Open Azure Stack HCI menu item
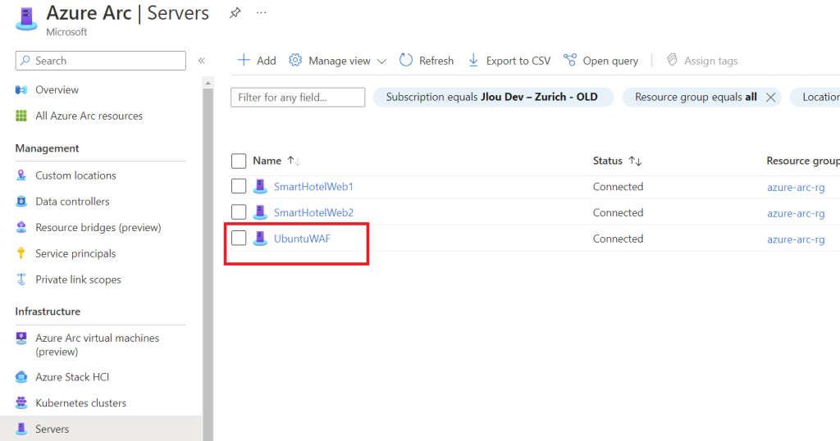 pyautogui.click(x=72, y=377)
